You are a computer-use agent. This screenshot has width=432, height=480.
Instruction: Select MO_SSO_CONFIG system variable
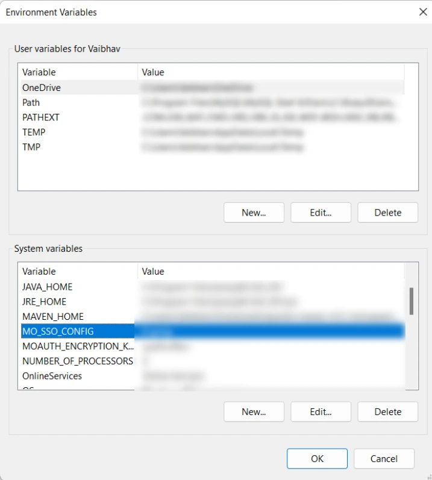tap(213, 331)
